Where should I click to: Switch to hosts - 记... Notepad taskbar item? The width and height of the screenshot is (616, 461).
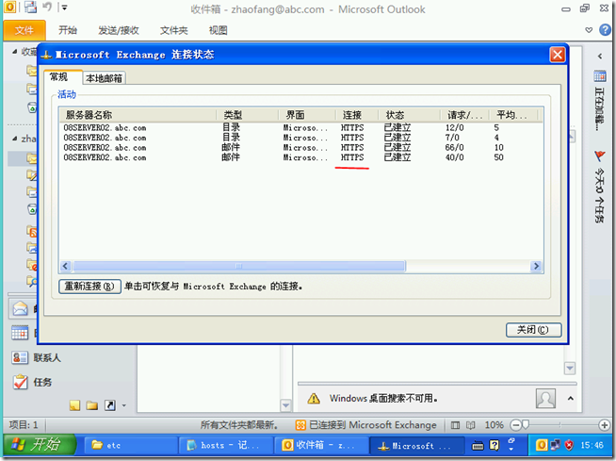click(x=226, y=445)
